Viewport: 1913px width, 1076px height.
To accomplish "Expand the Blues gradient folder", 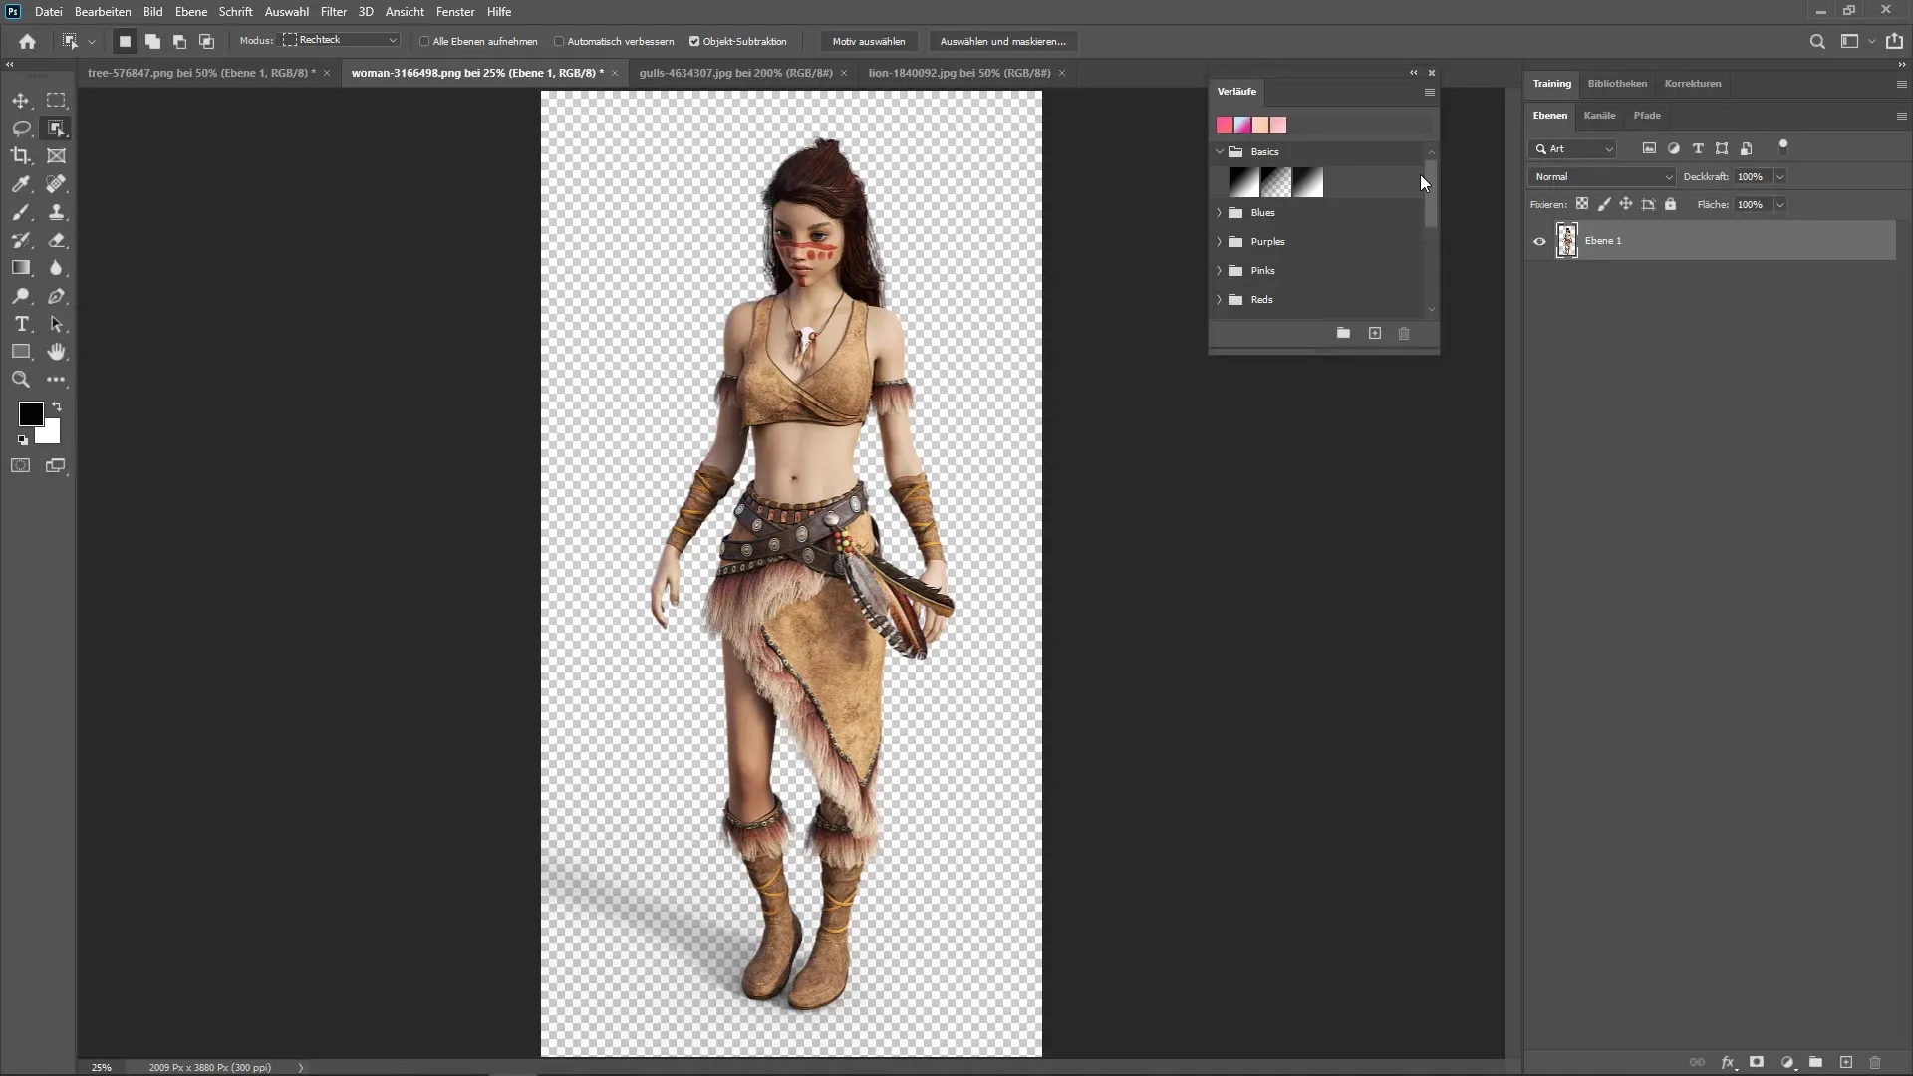I will click(x=1219, y=213).
